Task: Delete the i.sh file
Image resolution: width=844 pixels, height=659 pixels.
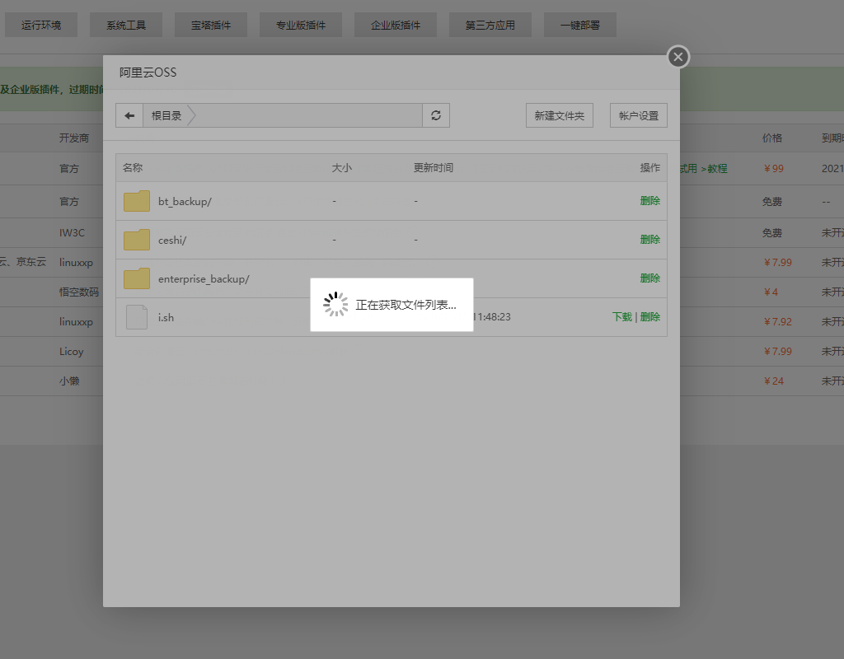Action: pos(649,317)
